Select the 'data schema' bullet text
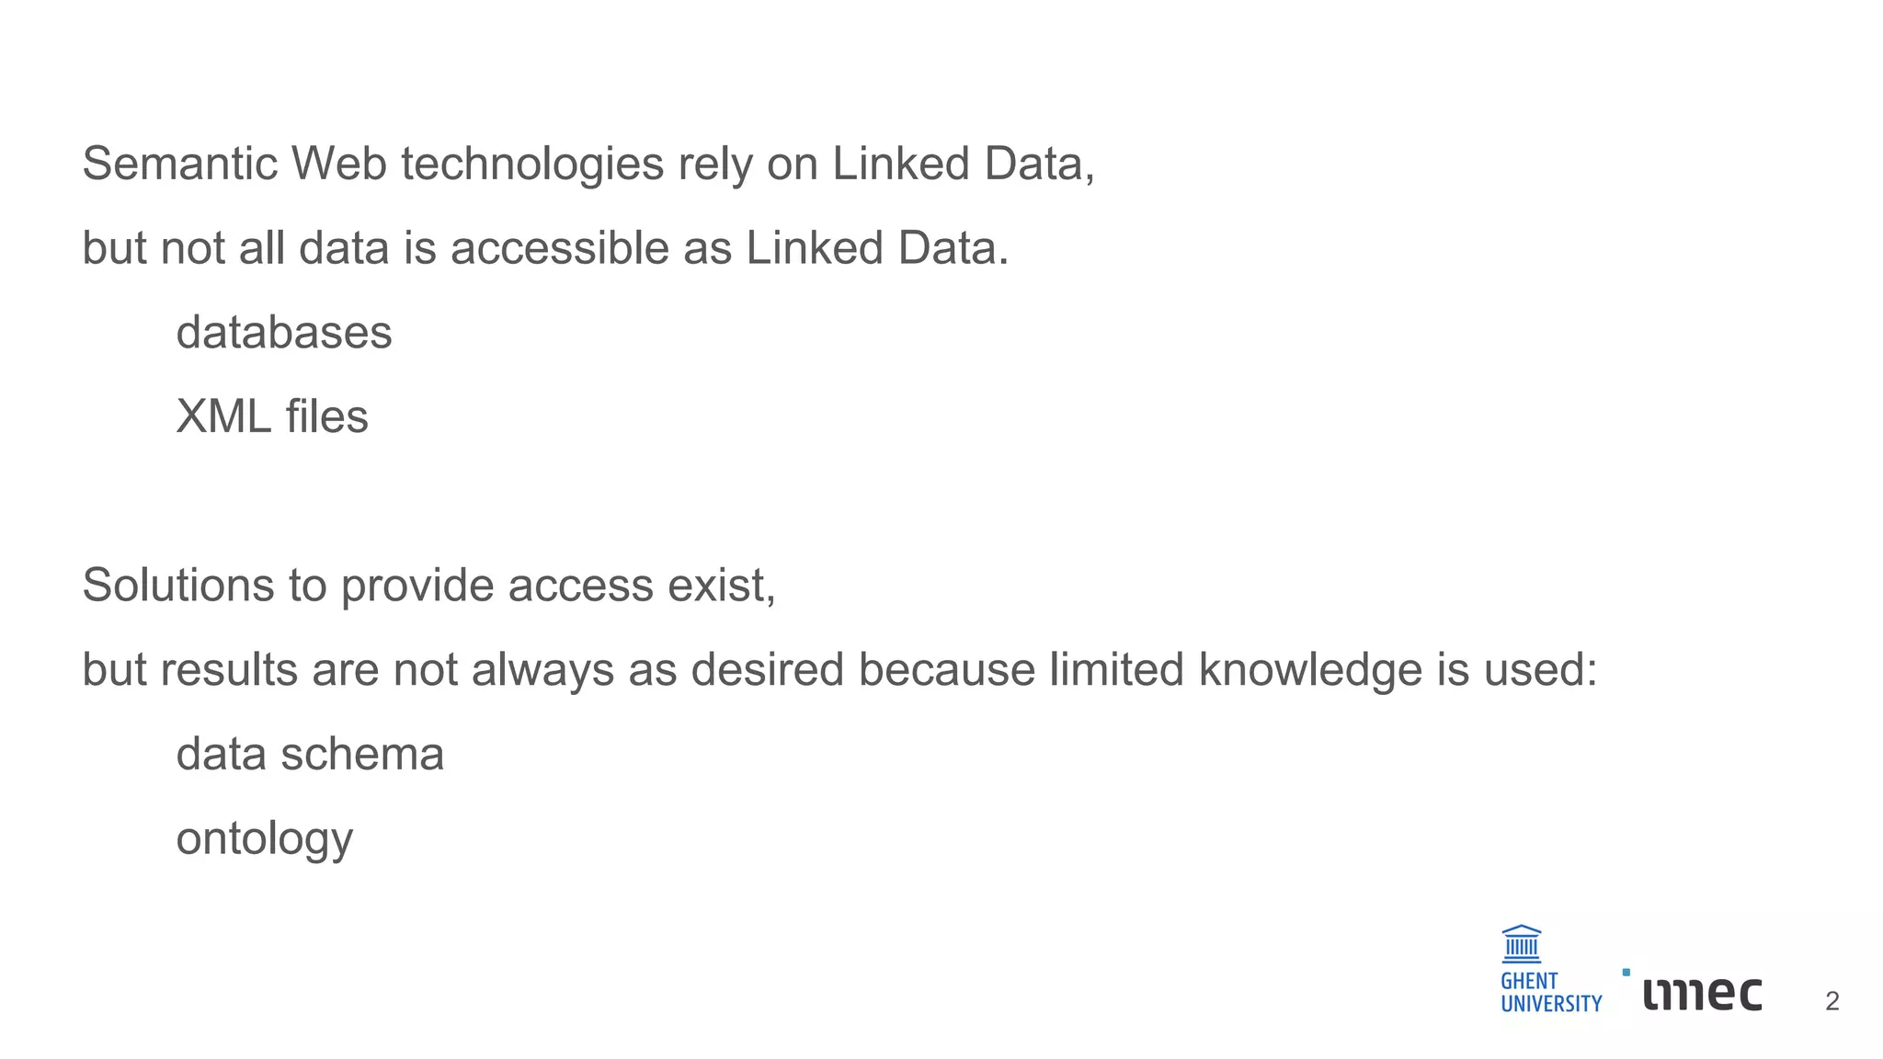The image size is (1883, 1059). click(310, 755)
